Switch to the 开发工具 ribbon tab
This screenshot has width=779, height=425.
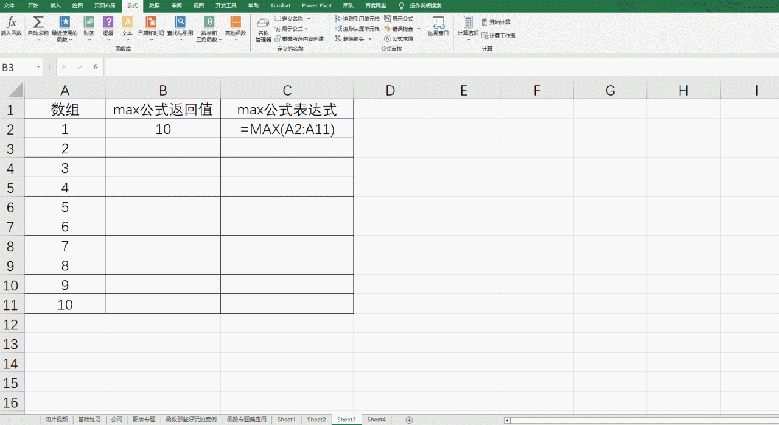pyautogui.click(x=226, y=5)
